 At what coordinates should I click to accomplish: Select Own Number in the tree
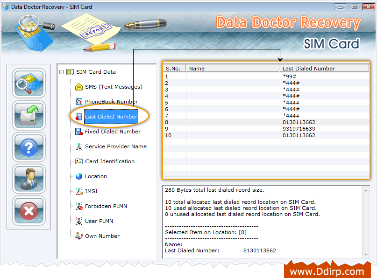pyautogui.click(x=102, y=236)
